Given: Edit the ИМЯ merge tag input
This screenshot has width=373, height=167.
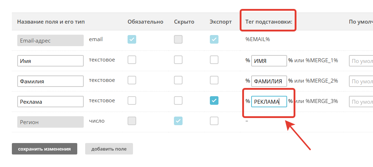Looking at the screenshot, I should [269, 61].
